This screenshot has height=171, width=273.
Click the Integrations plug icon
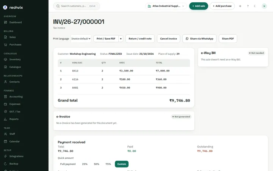coord(6,156)
